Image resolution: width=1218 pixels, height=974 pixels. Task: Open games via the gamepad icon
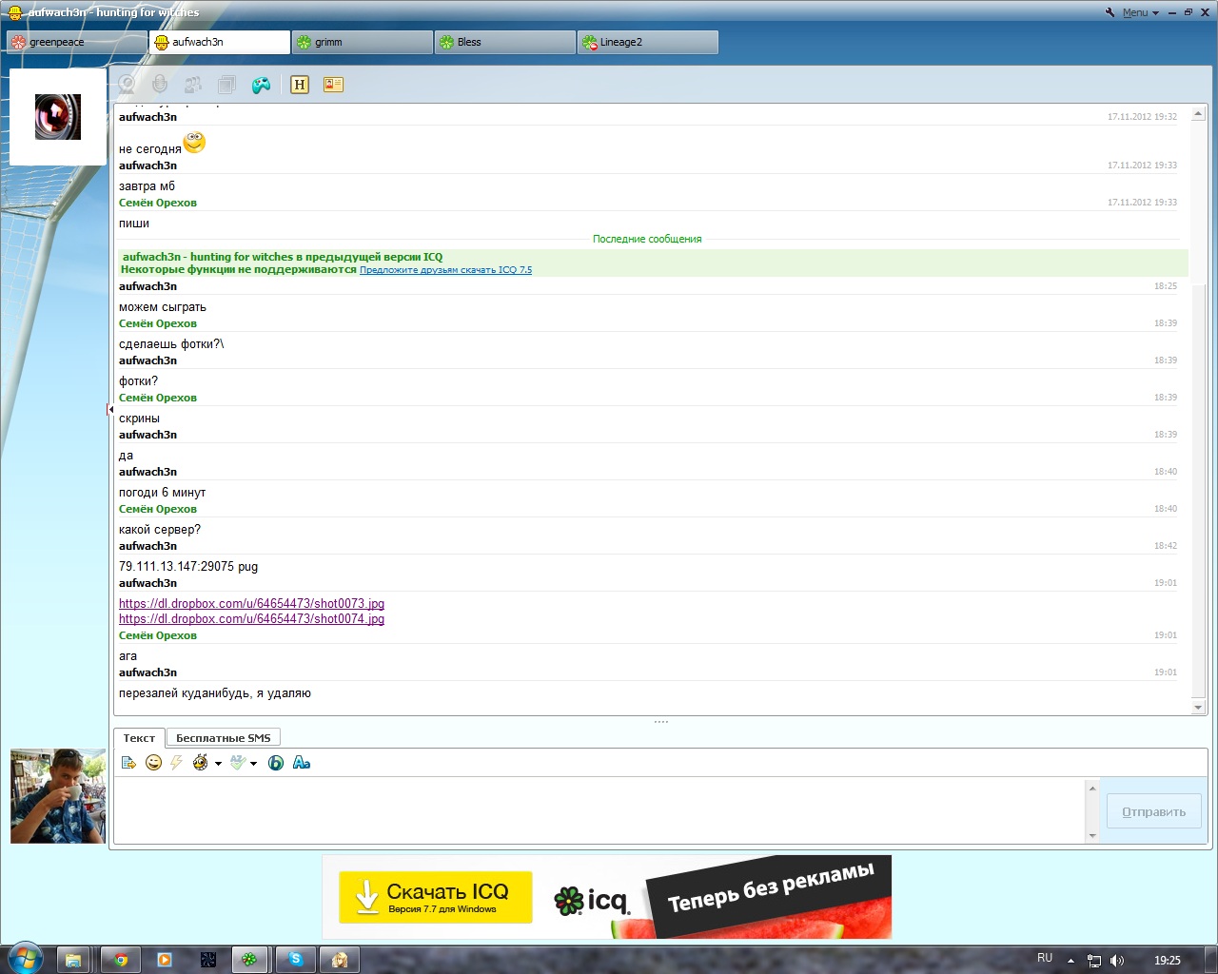click(x=261, y=85)
